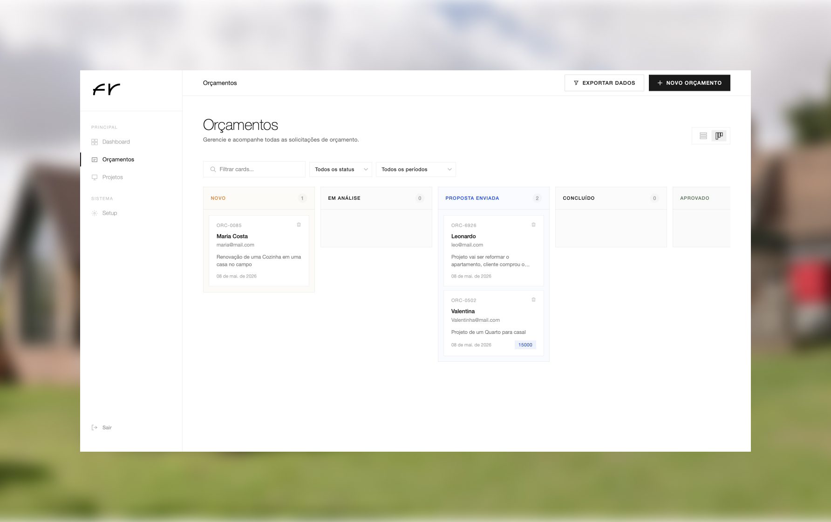This screenshot has width=831, height=522.
Task: Click the Novo column header
Action: click(x=259, y=198)
